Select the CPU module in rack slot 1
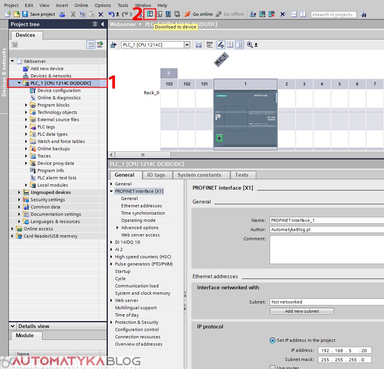Image resolution: width=384 pixels, height=369 pixels. coord(246,119)
